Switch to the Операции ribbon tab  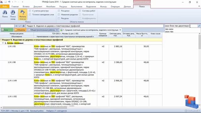tap(115, 7)
